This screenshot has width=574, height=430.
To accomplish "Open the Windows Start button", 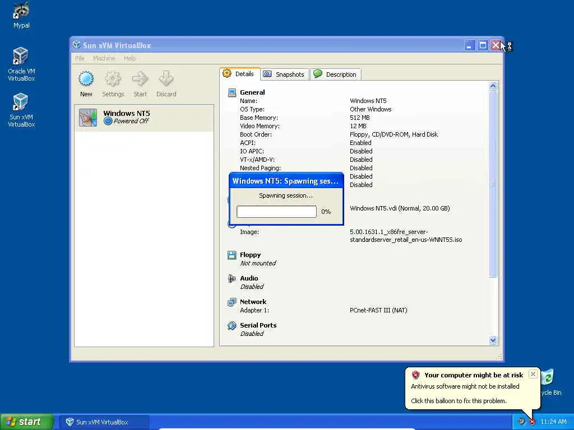I will coord(27,422).
